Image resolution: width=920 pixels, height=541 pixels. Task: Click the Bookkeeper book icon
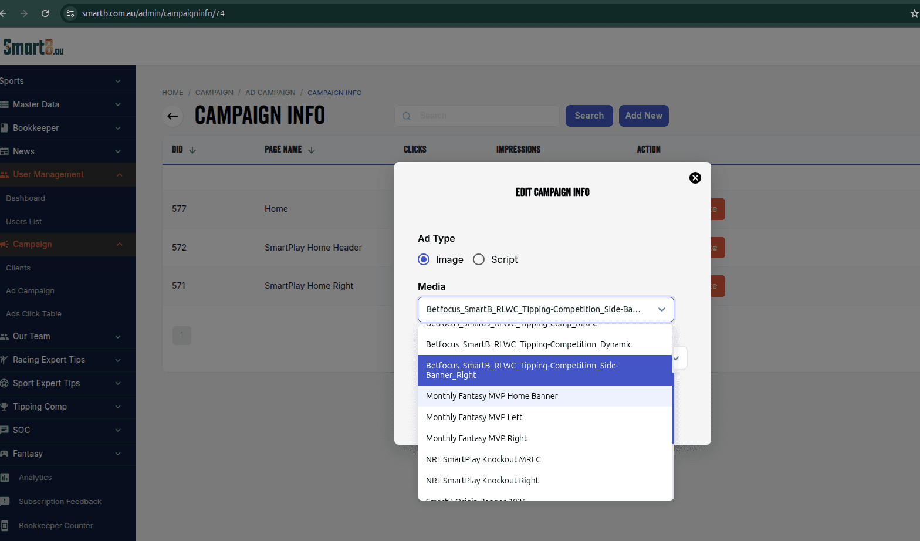(4, 128)
